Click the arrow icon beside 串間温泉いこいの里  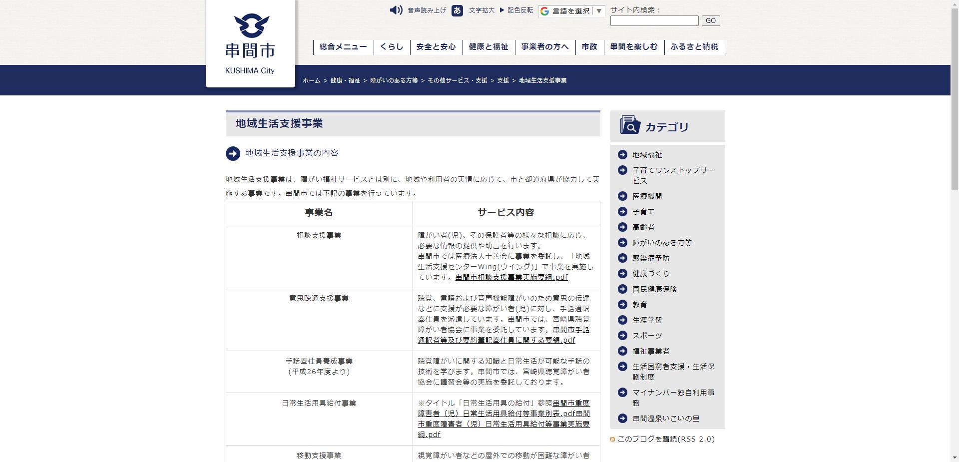coord(623,419)
